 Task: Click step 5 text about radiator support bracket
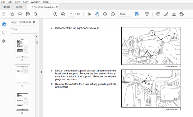click(x=86, y=75)
